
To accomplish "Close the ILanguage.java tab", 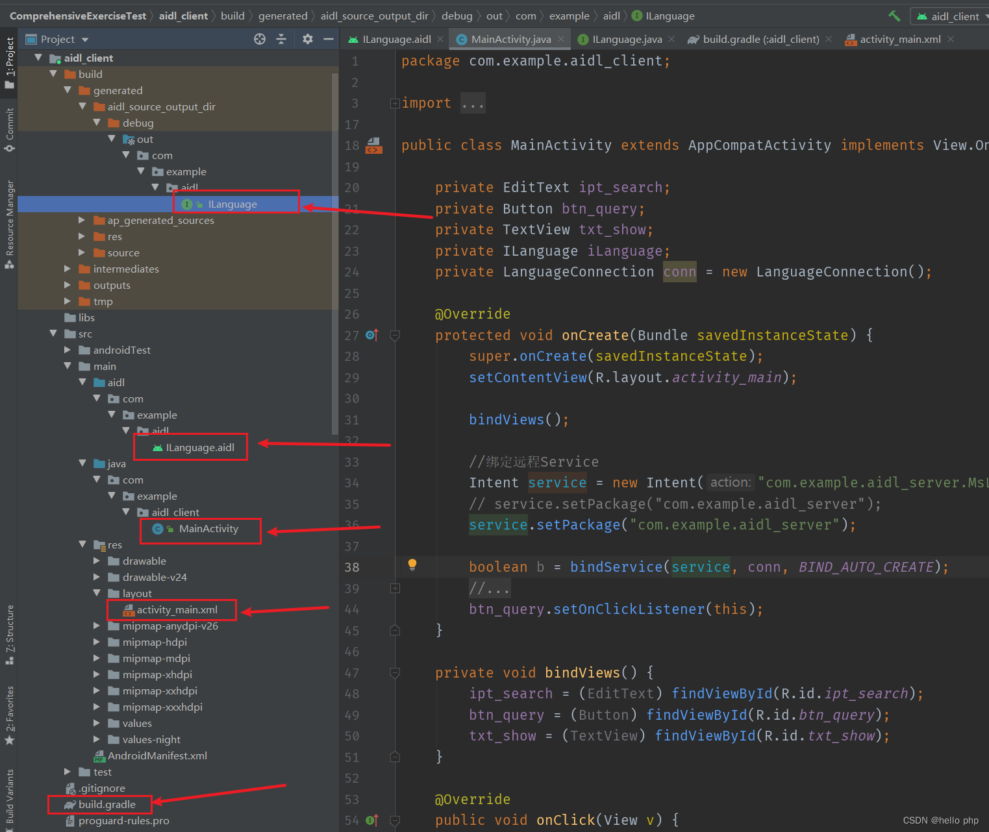I will click(671, 40).
